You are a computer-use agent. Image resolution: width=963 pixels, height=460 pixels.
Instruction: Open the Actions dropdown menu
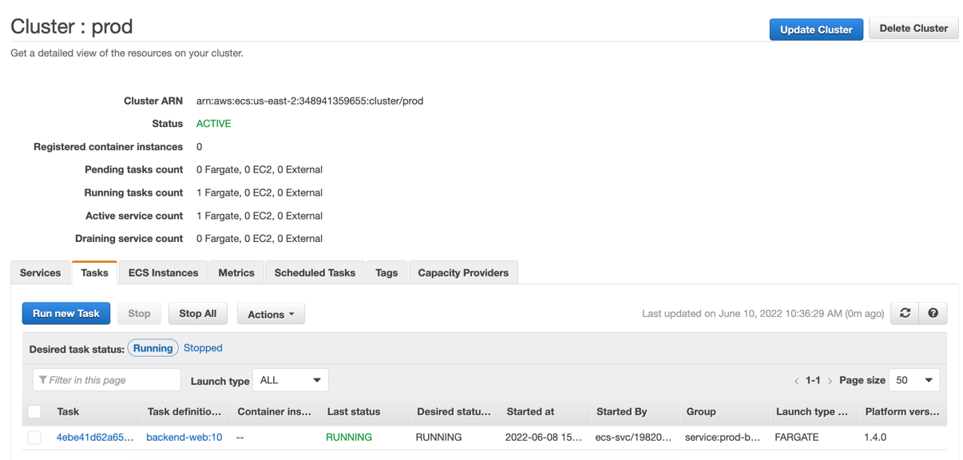tap(271, 315)
